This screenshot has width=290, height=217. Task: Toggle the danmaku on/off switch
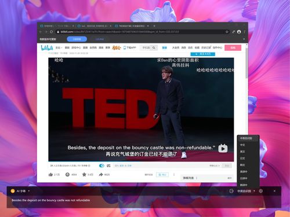[101, 165]
